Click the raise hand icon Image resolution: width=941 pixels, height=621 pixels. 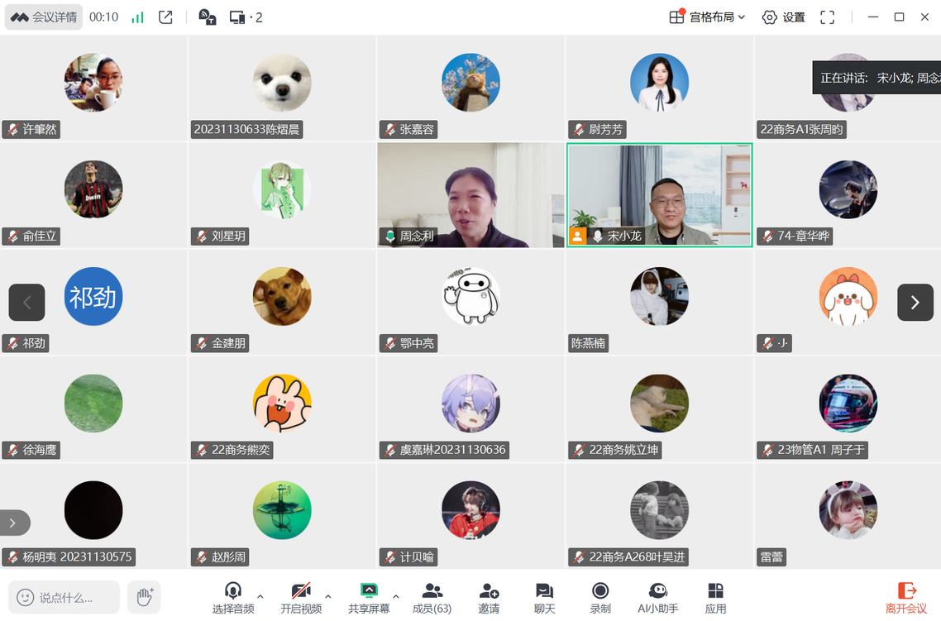pyautogui.click(x=145, y=597)
